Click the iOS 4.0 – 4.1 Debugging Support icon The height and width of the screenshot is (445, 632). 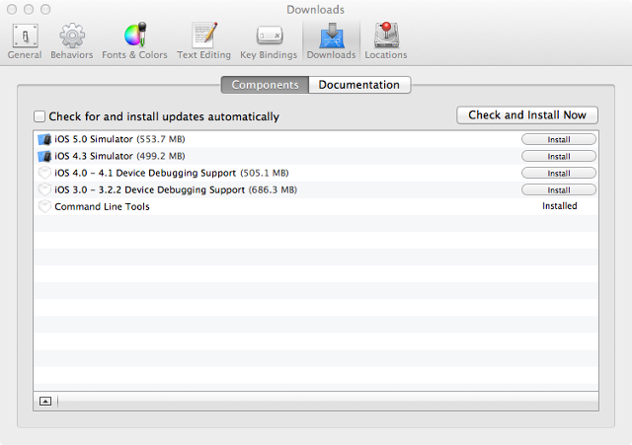point(44,174)
